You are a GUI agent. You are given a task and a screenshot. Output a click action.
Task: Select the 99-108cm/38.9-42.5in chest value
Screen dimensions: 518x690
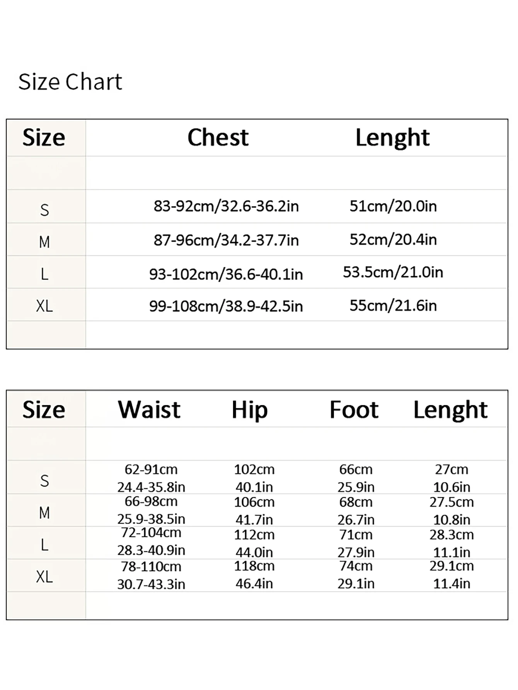[x=226, y=306]
